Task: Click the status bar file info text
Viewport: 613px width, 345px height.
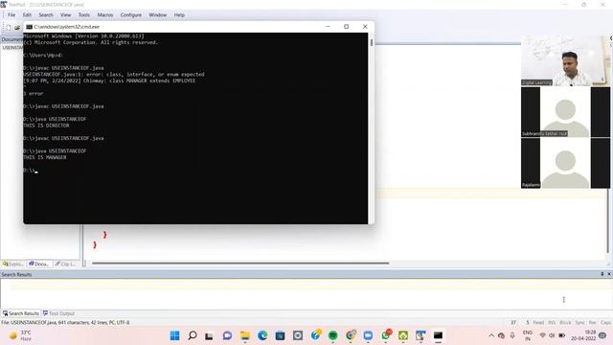Action: [x=65, y=322]
